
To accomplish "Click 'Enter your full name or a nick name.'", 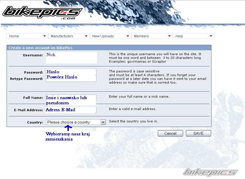I will click(x=139, y=97).
